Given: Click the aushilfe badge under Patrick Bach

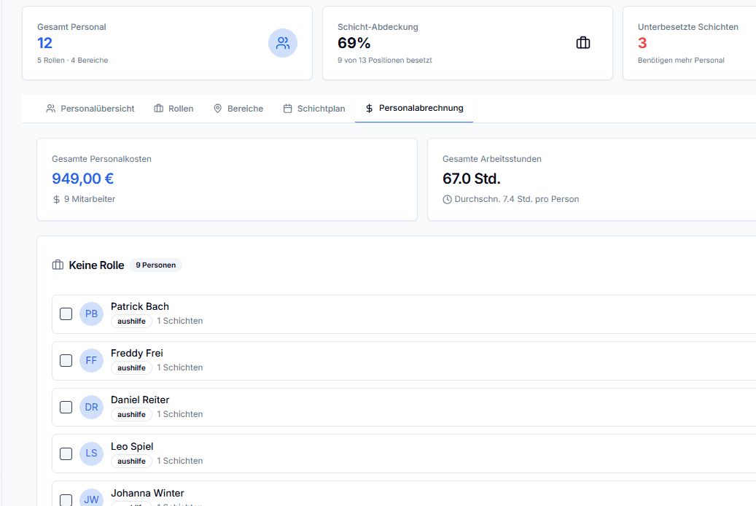Looking at the screenshot, I should point(132,322).
